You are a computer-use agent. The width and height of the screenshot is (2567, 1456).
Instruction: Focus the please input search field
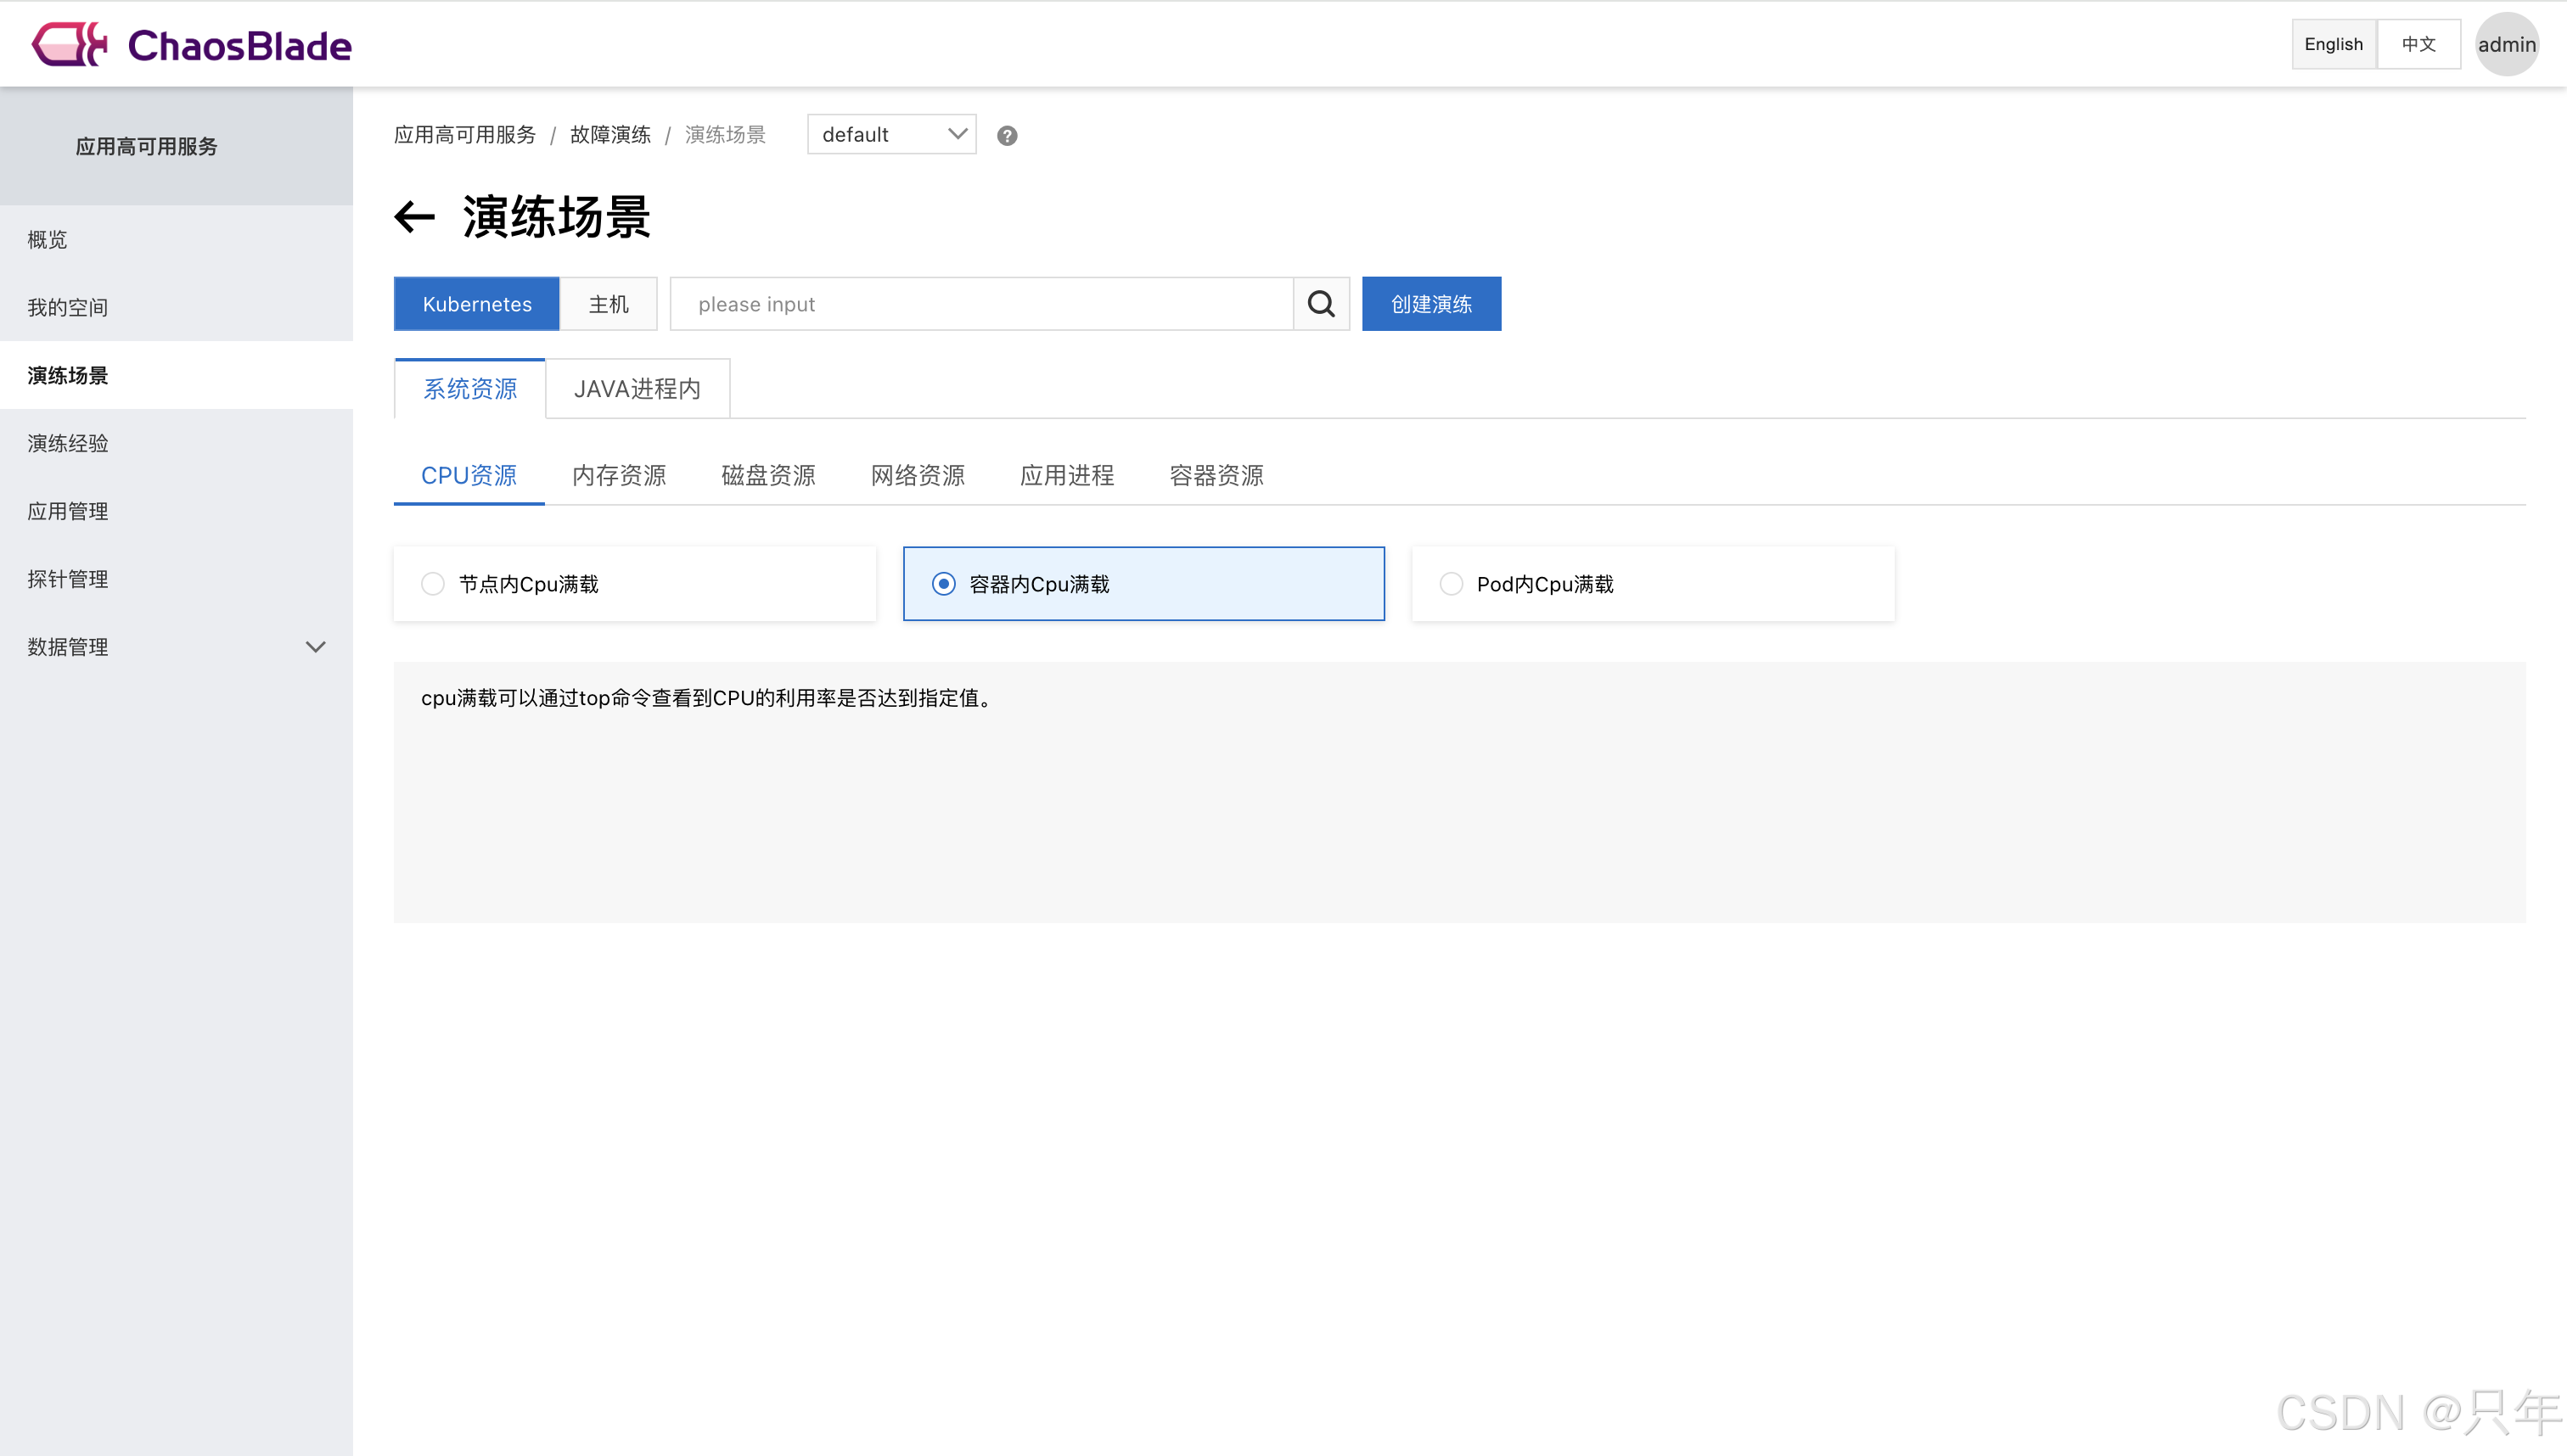point(980,304)
